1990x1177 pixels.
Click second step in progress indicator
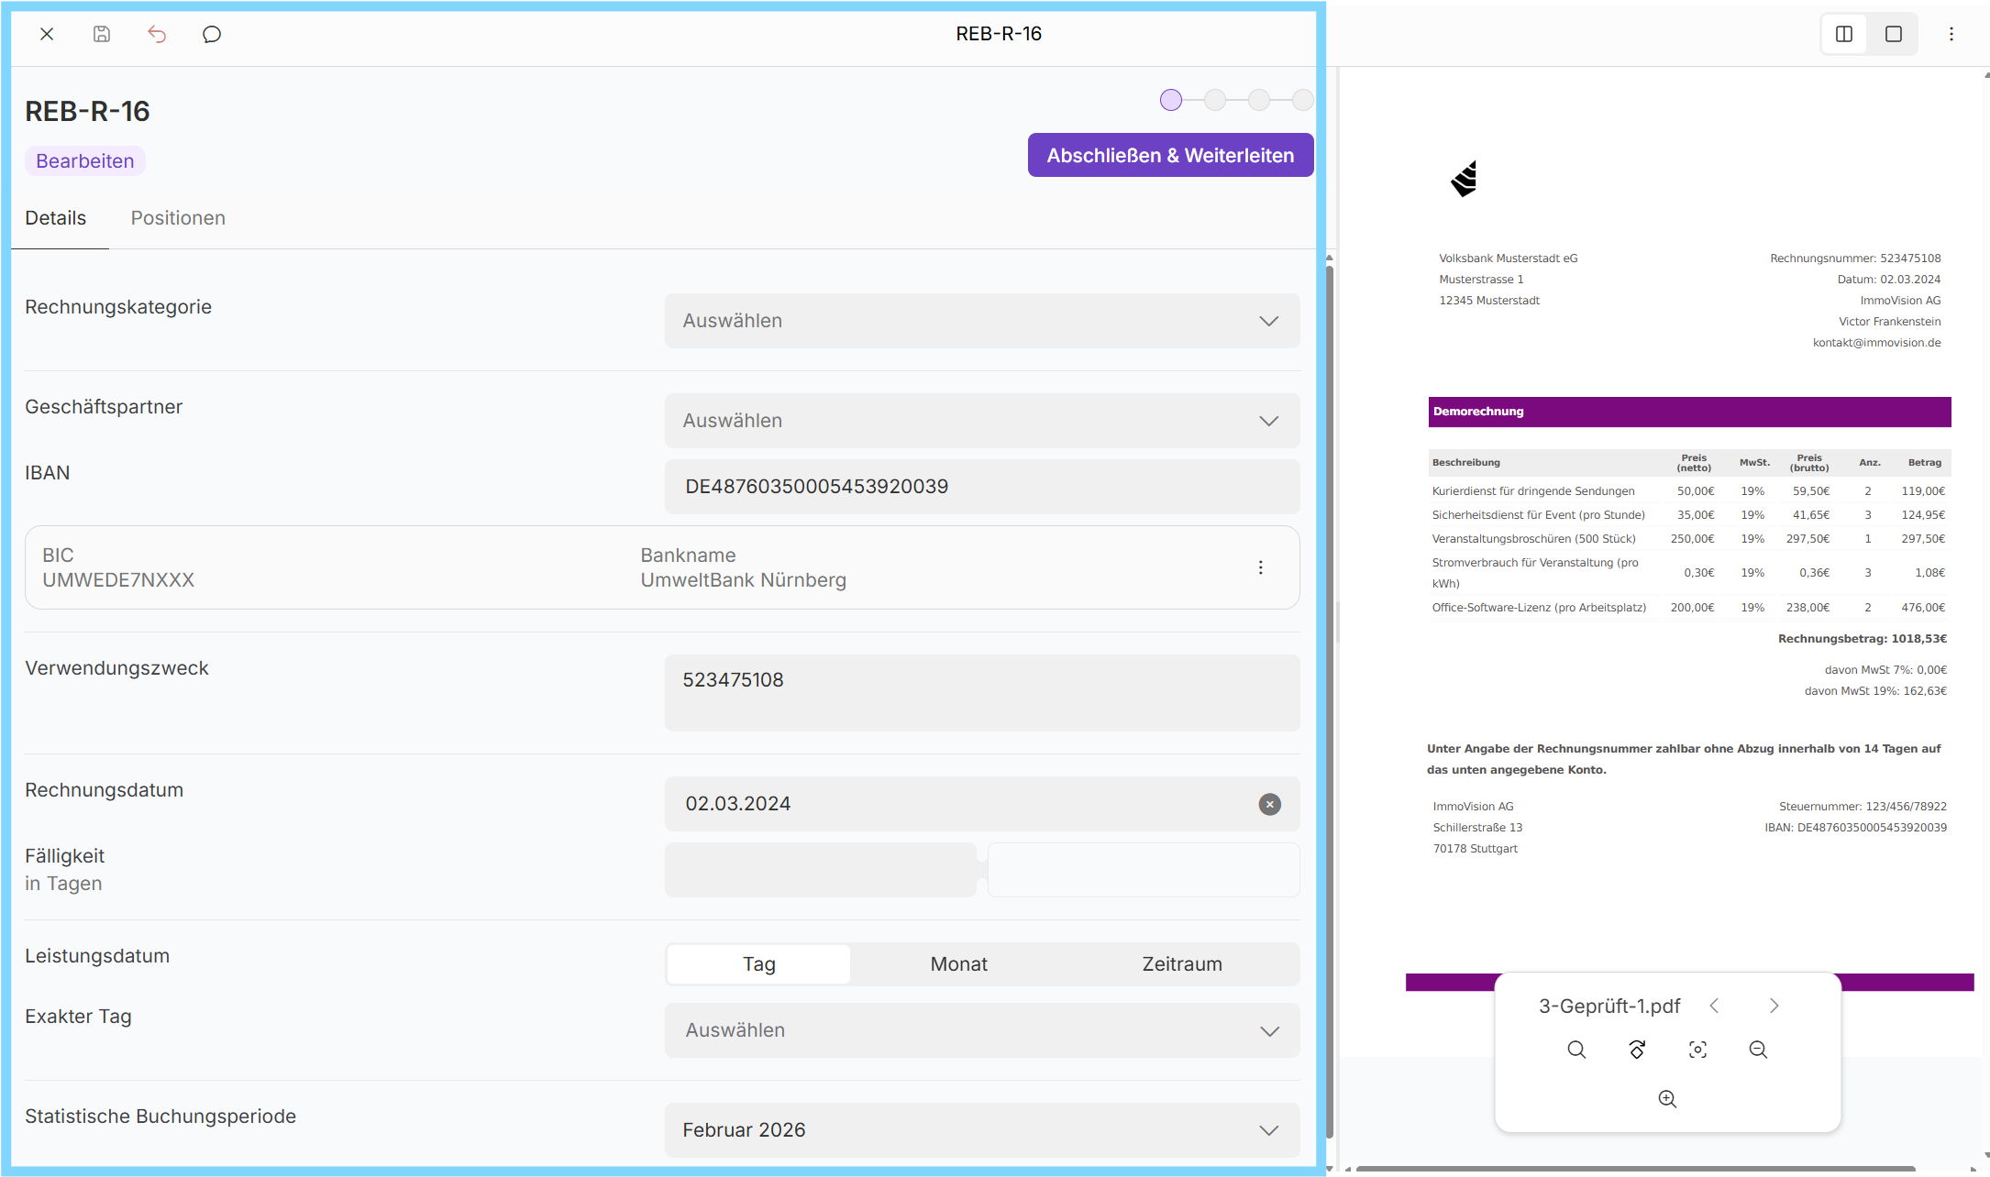click(x=1215, y=100)
